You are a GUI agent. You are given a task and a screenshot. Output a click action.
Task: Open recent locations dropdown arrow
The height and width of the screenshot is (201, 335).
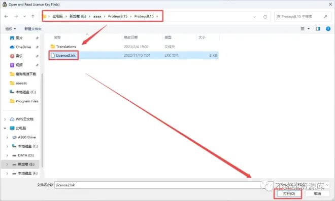point(24,16)
